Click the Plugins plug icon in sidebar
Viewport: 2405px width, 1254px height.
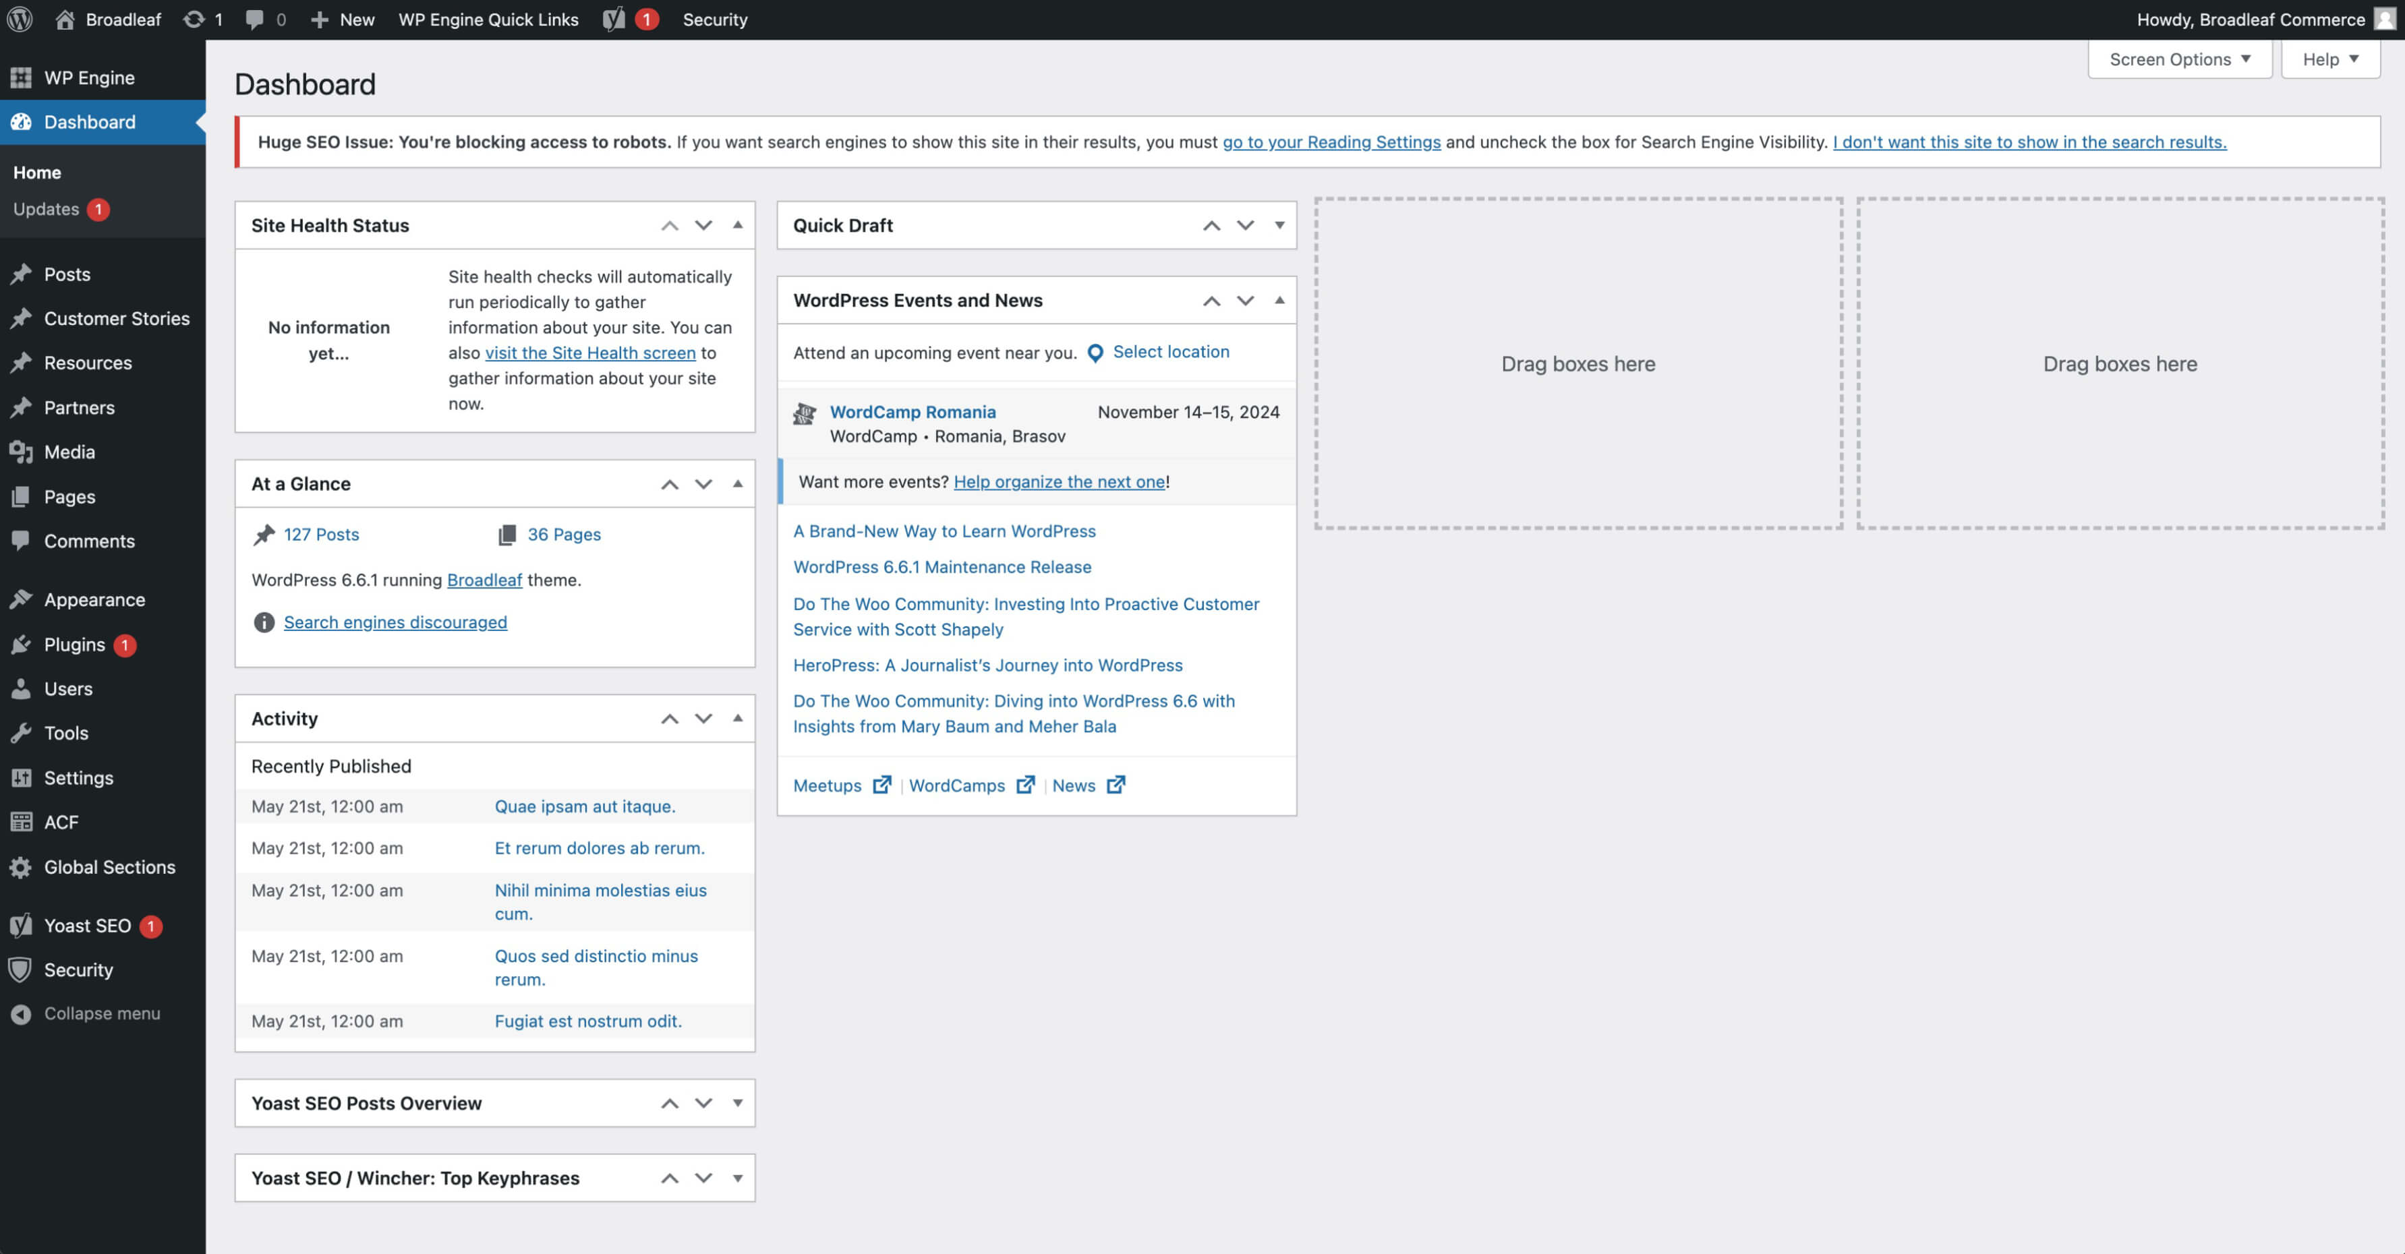point(20,644)
